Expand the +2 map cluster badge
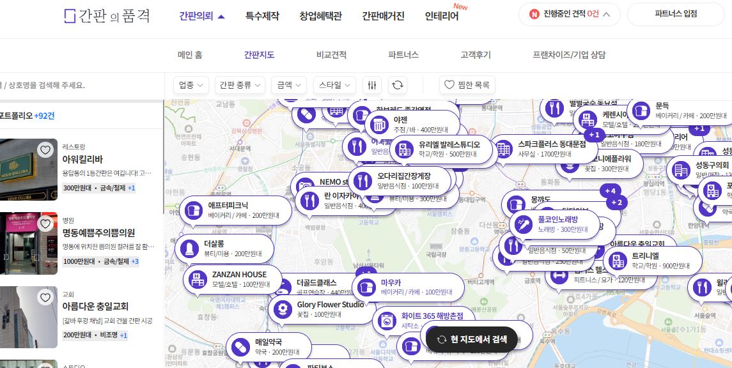The width and height of the screenshot is (732, 368). (x=616, y=203)
